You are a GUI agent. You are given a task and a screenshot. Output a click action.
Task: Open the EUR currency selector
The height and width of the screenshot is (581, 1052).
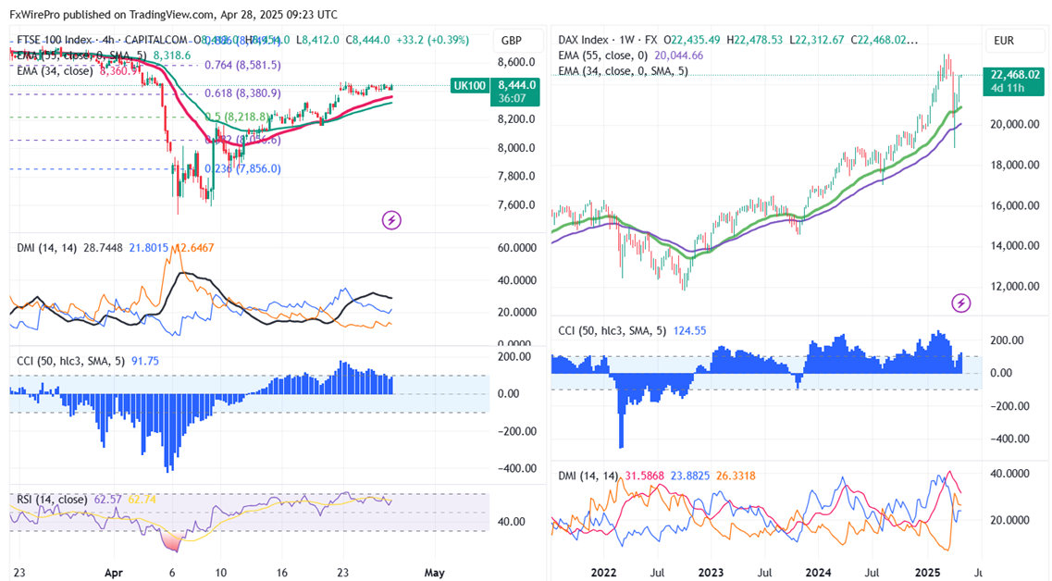click(x=1005, y=41)
